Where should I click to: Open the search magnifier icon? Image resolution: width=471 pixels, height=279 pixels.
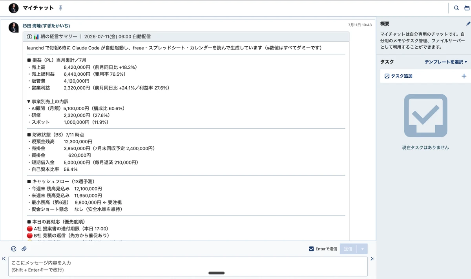point(456,8)
